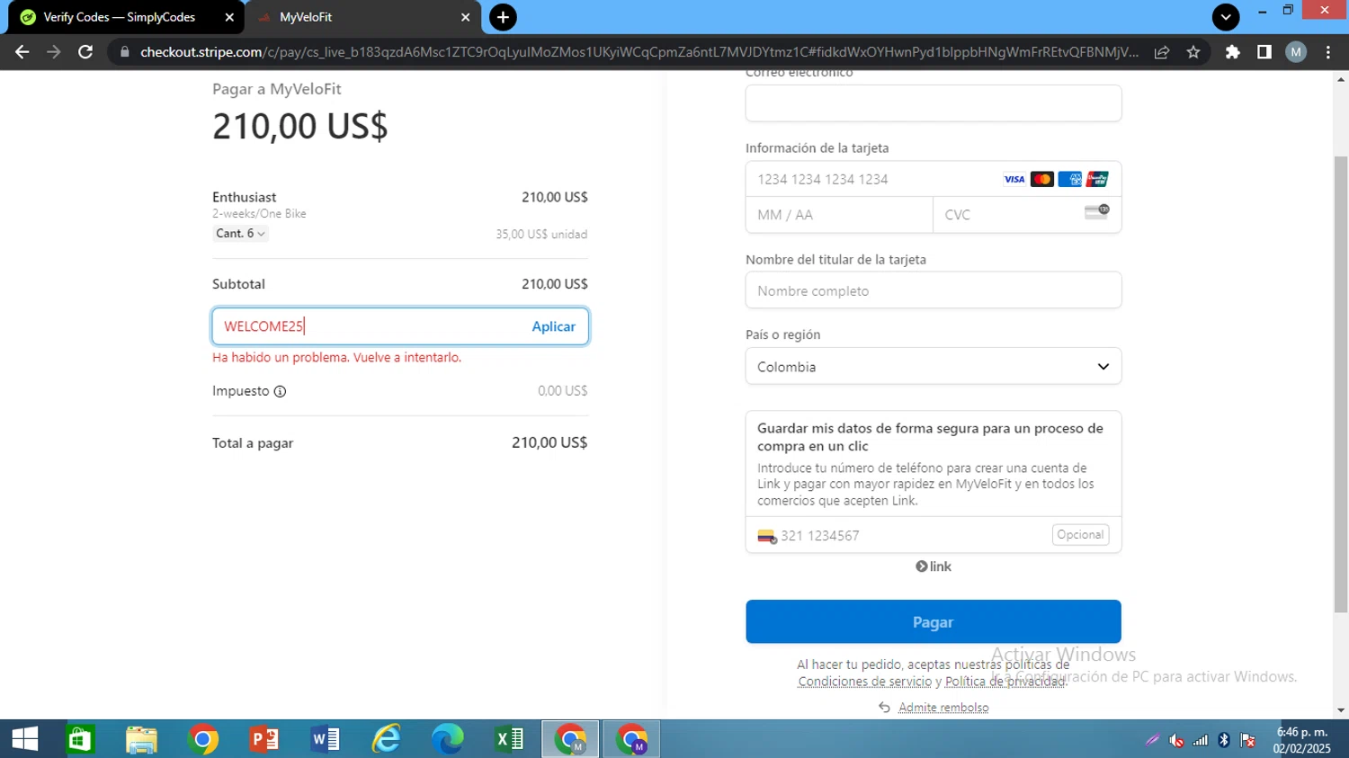Open Política de privacidad link
The width and height of the screenshot is (1349, 758).
click(1005, 682)
